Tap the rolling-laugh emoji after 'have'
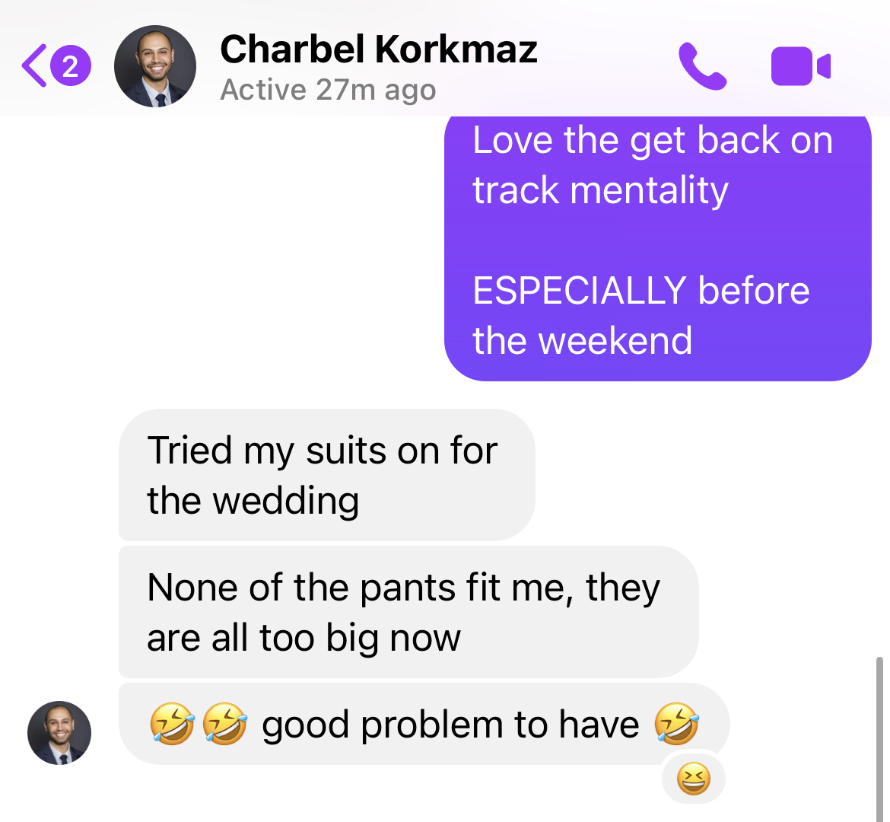Viewport: 890px width, 822px height. [x=676, y=724]
